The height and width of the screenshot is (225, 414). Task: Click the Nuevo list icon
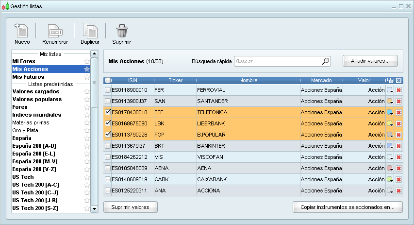(22, 31)
